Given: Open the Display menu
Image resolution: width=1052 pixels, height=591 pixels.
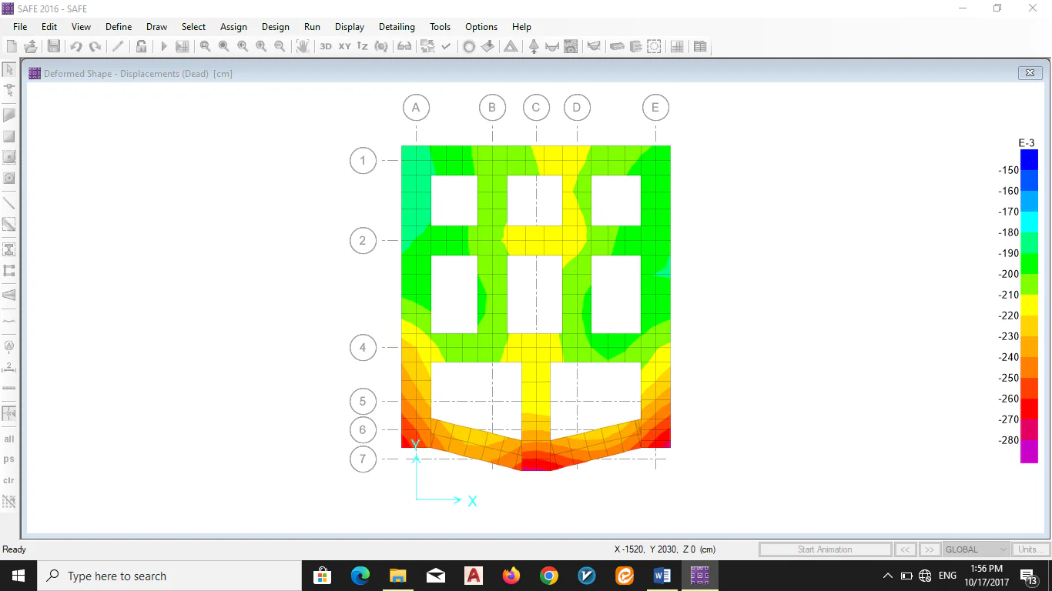Looking at the screenshot, I should click(350, 27).
